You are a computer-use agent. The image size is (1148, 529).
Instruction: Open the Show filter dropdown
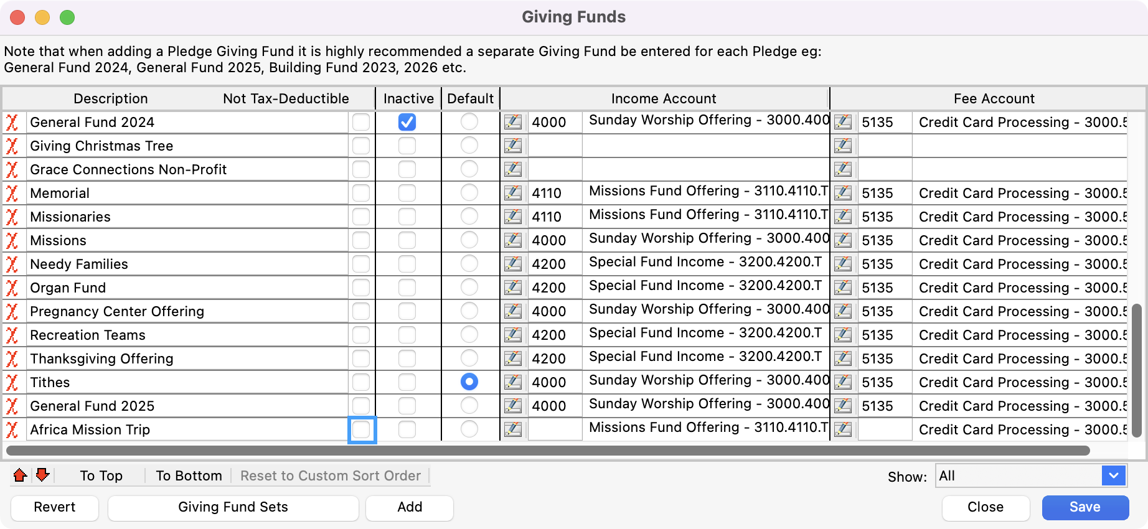coord(1113,476)
